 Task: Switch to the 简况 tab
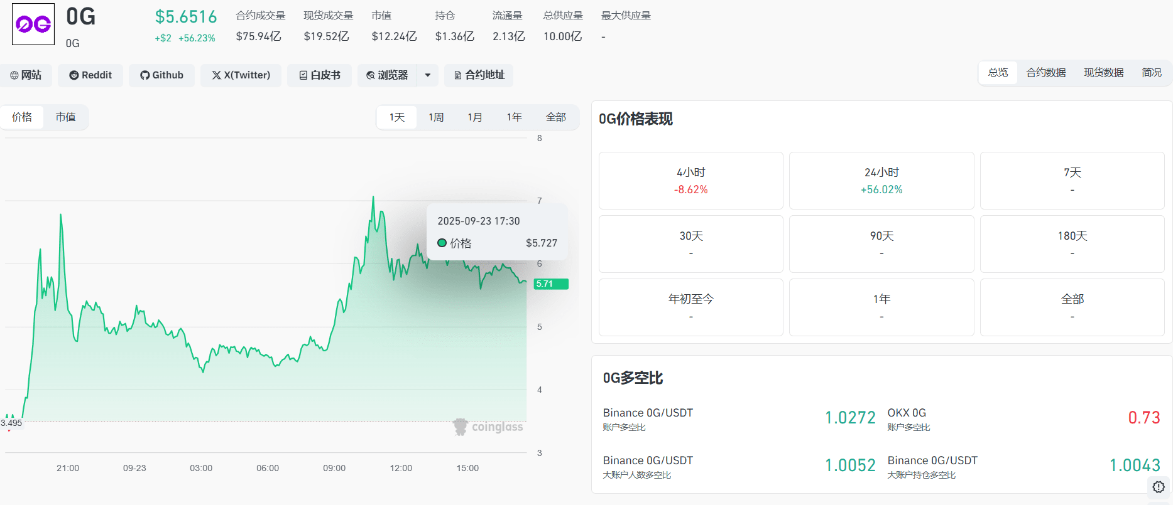[1152, 73]
